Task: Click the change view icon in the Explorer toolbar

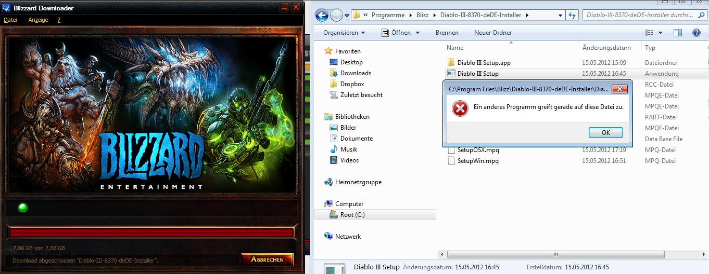Action: 649,33
